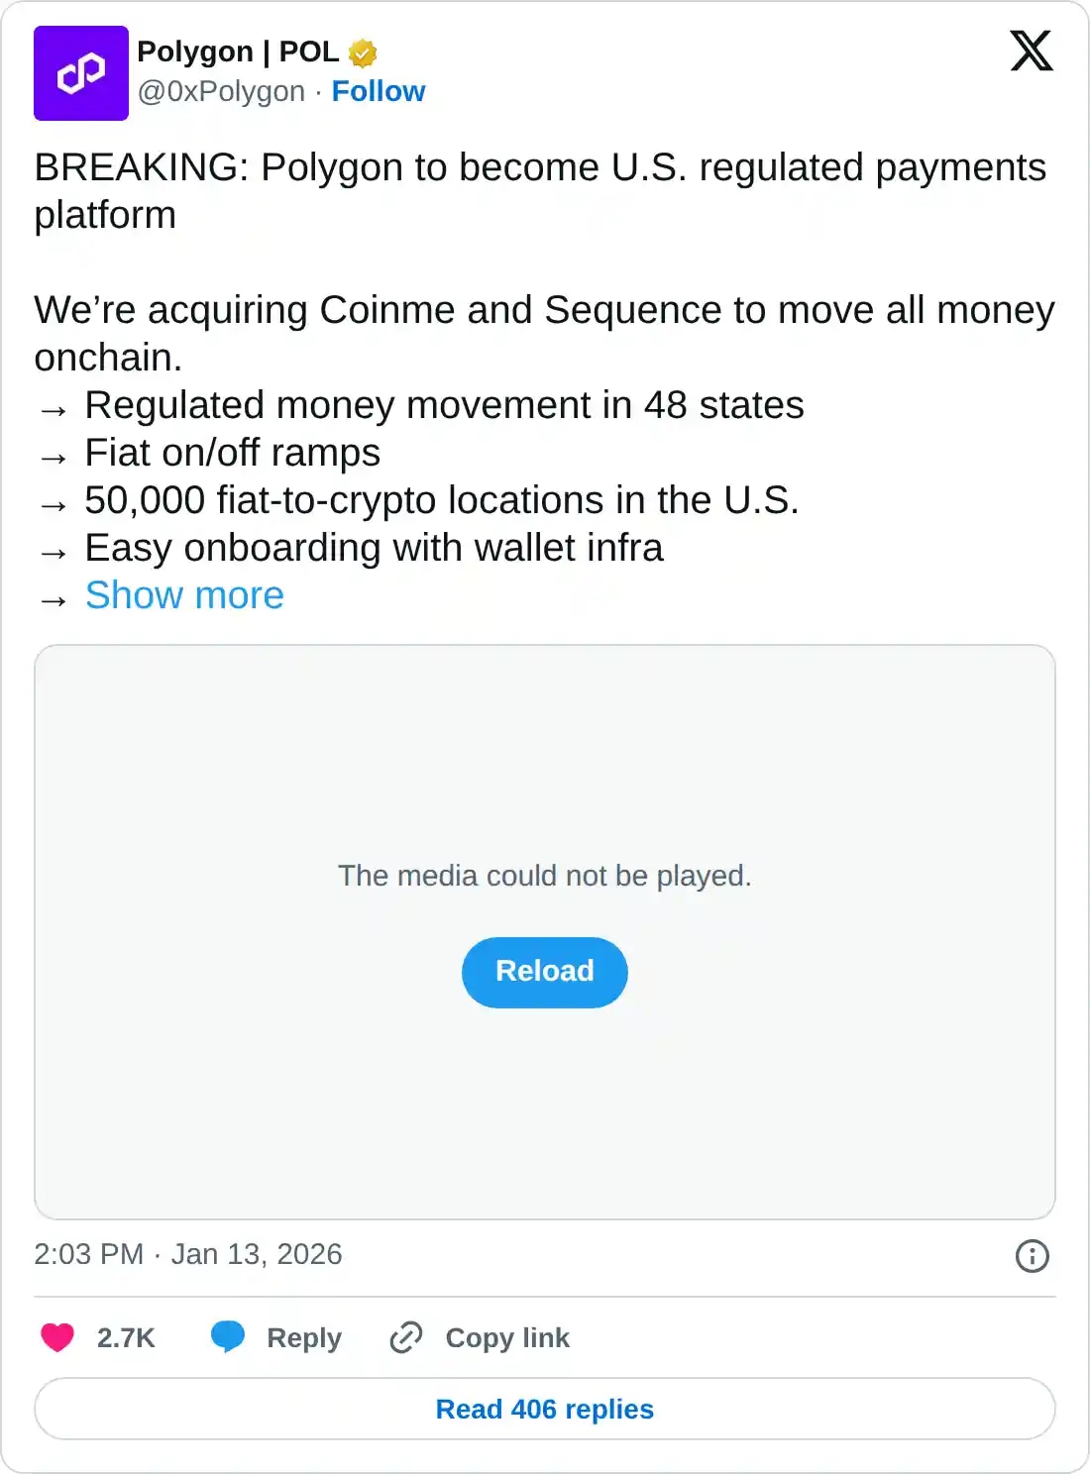
Task: Click the 2.7K like count
Action: [125, 1337]
